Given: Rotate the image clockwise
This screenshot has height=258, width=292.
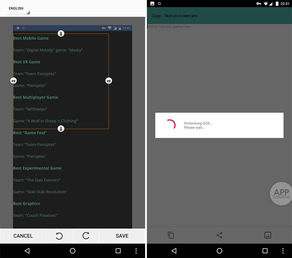Looking at the screenshot, I should click(x=86, y=236).
